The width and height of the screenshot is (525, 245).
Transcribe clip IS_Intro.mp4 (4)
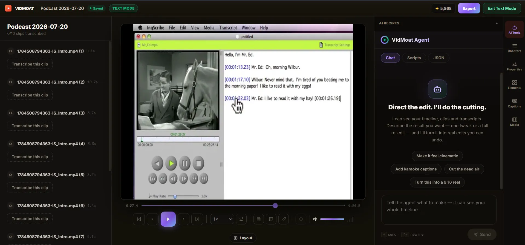[30, 157]
